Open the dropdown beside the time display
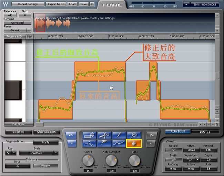Image resolution: width=224 pixels, height=176 pixels. [186, 4]
